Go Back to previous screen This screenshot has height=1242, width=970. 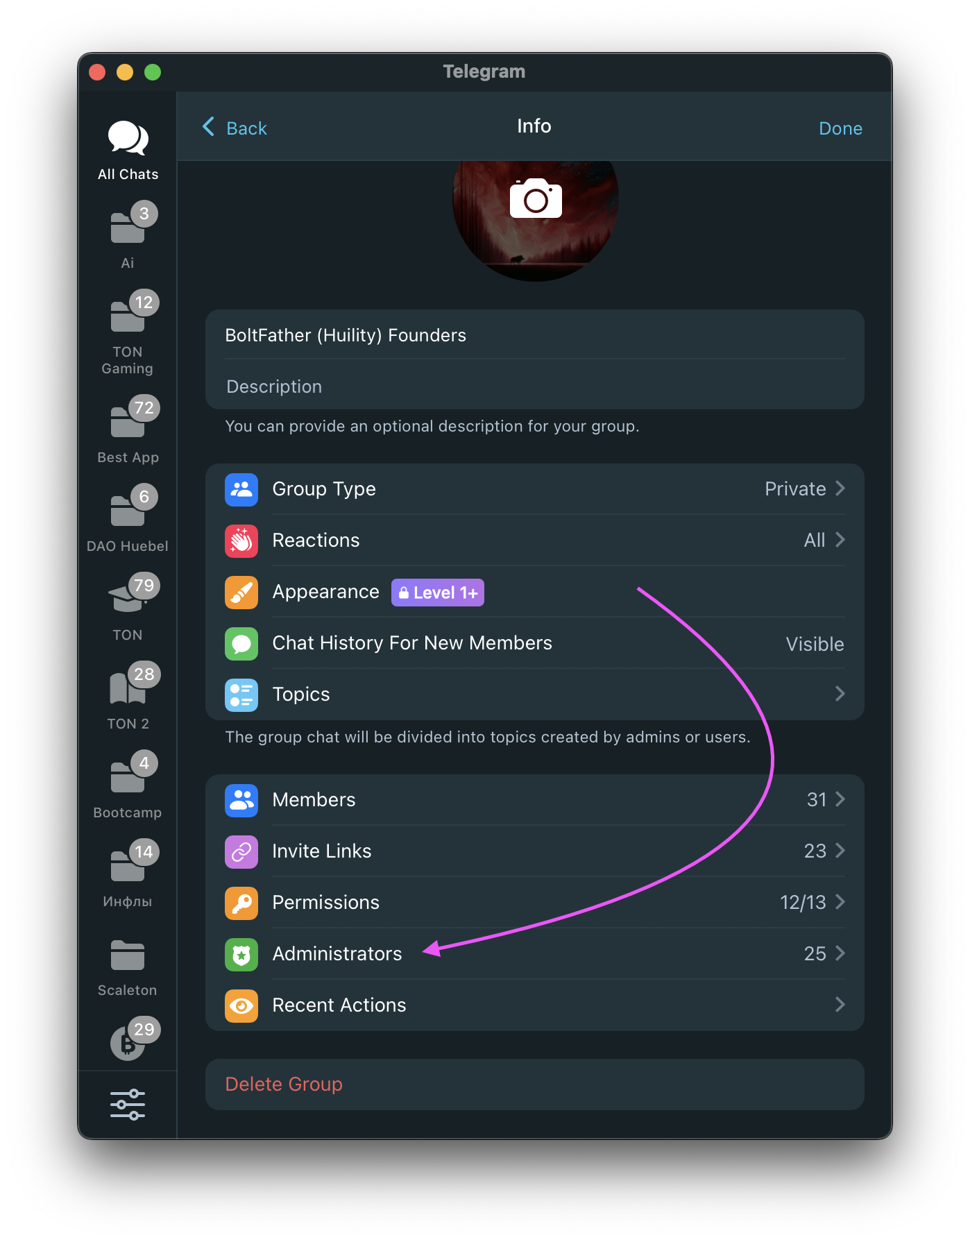(x=235, y=128)
